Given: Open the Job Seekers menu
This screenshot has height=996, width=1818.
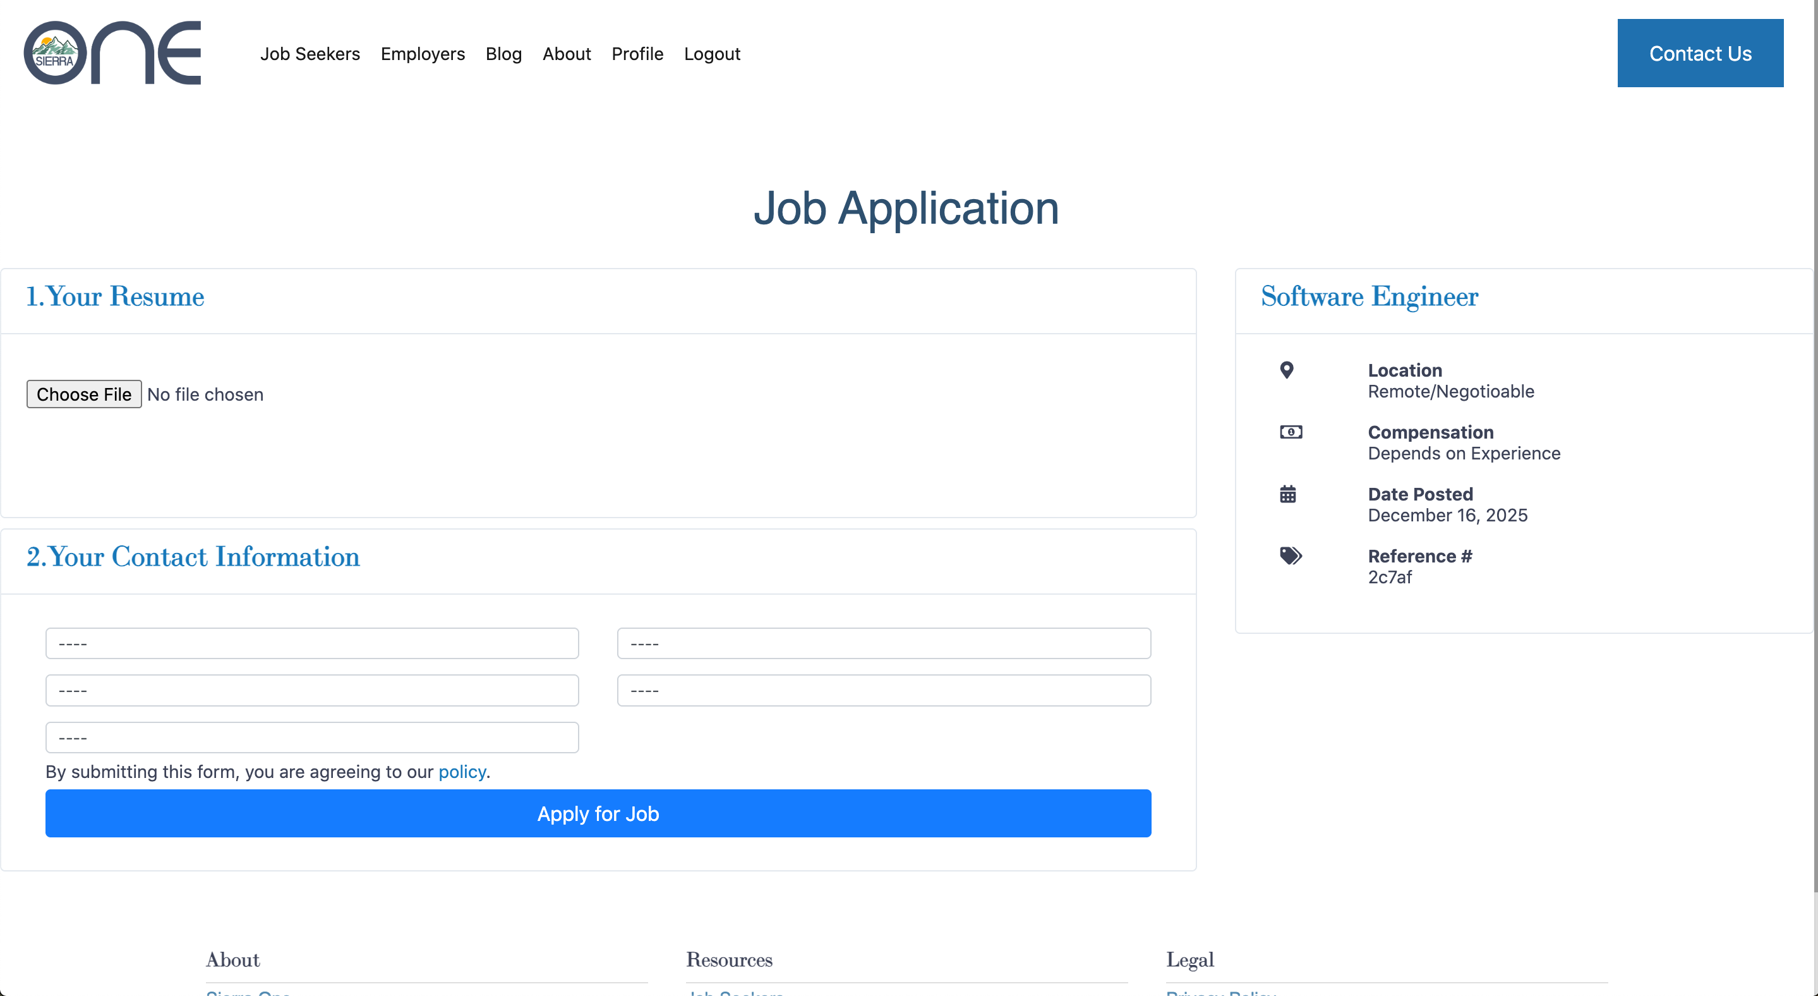Looking at the screenshot, I should tap(310, 54).
